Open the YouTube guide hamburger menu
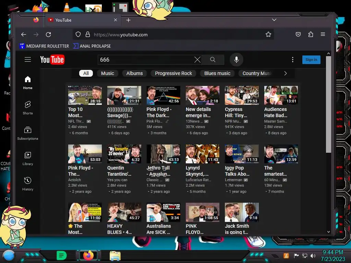 (x=28, y=60)
